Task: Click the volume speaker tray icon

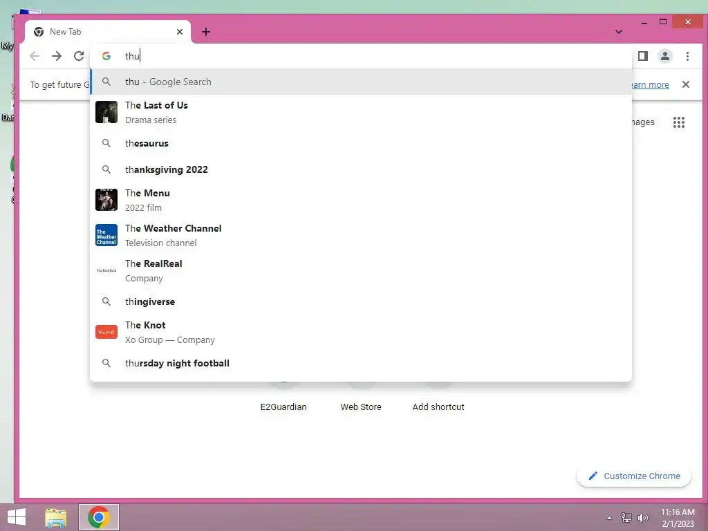Action: pos(642,517)
